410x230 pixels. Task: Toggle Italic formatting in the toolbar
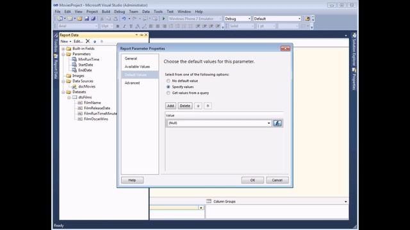pos(124,26)
